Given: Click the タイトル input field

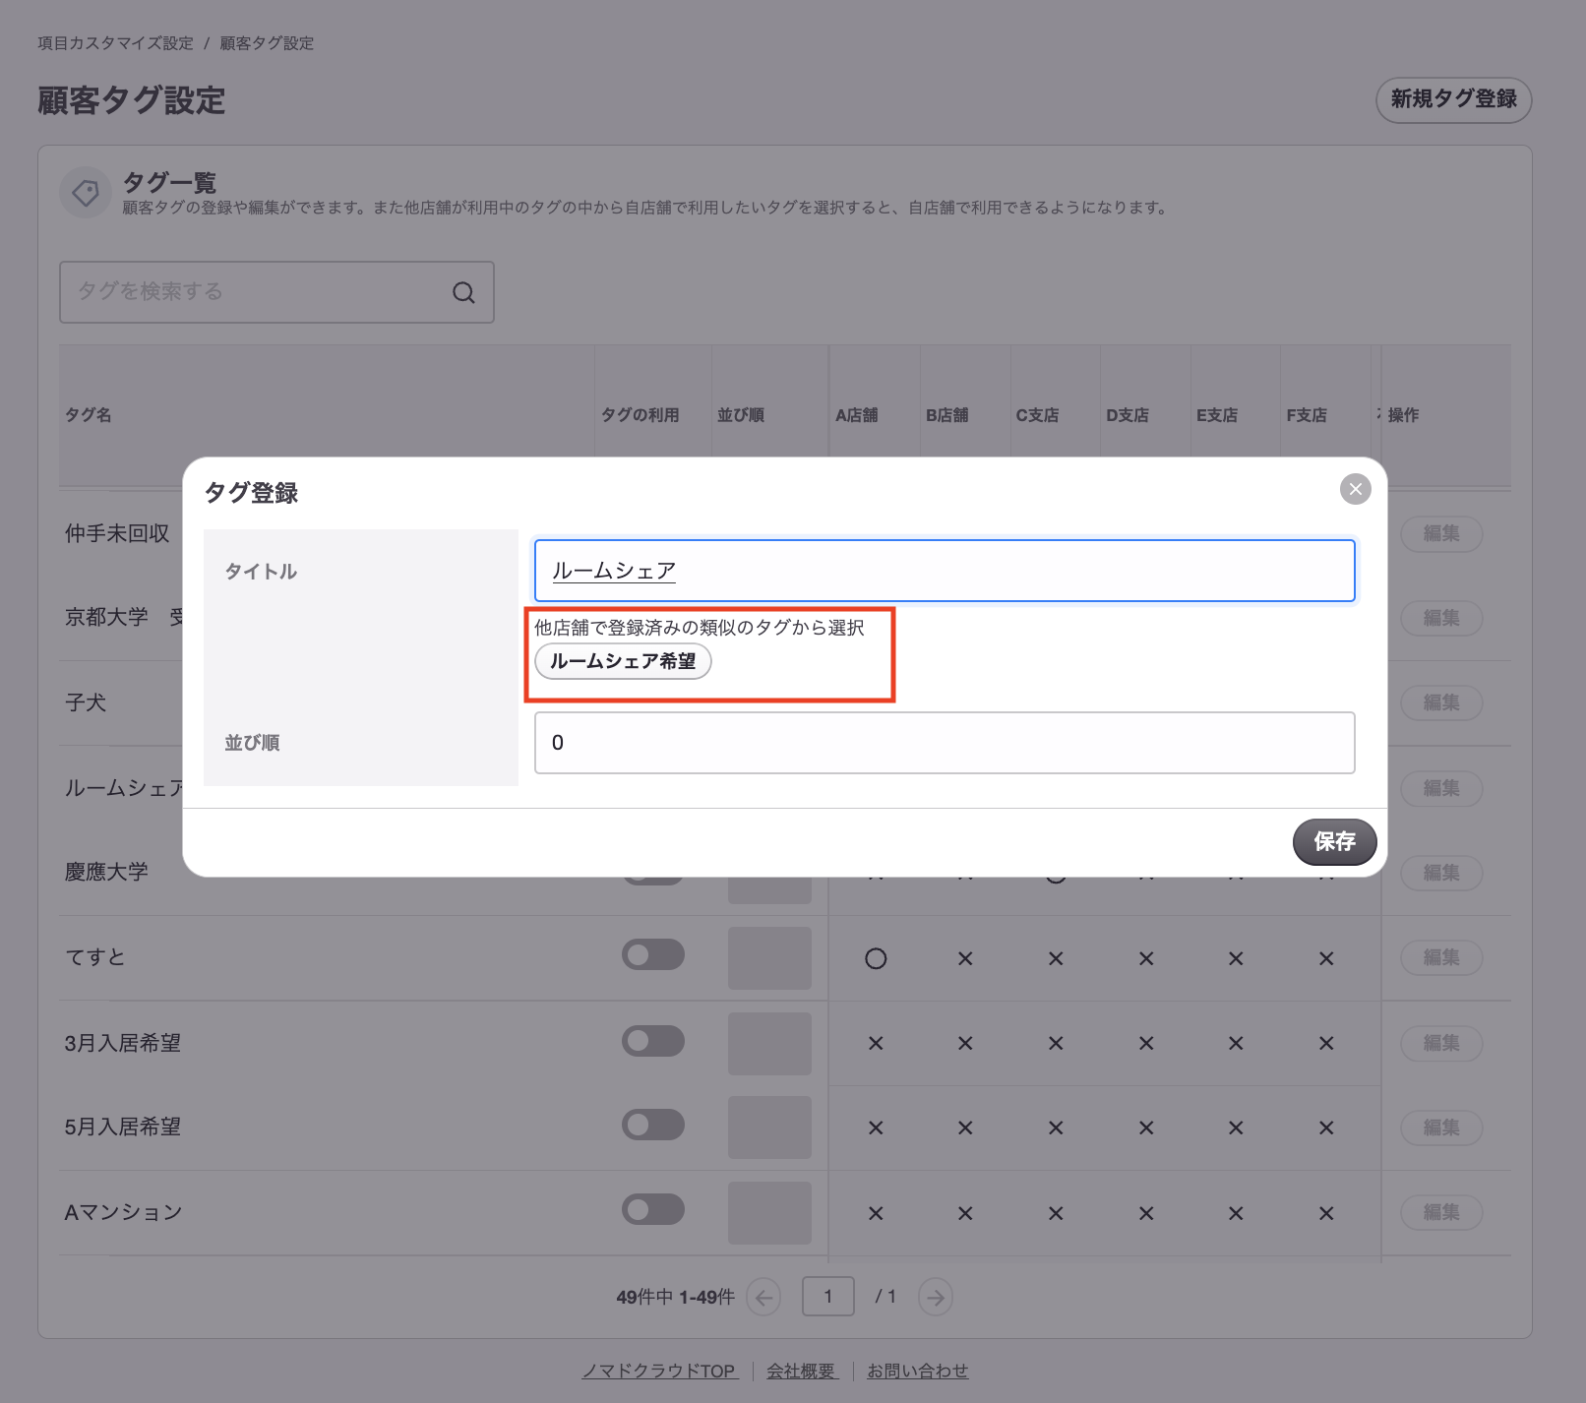Looking at the screenshot, I should pos(945,571).
